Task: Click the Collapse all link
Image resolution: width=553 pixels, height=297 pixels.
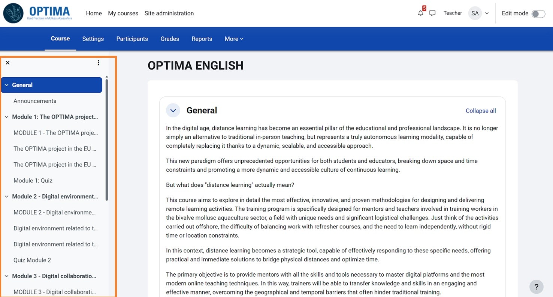Action: pyautogui.click(x=481, y=111)
